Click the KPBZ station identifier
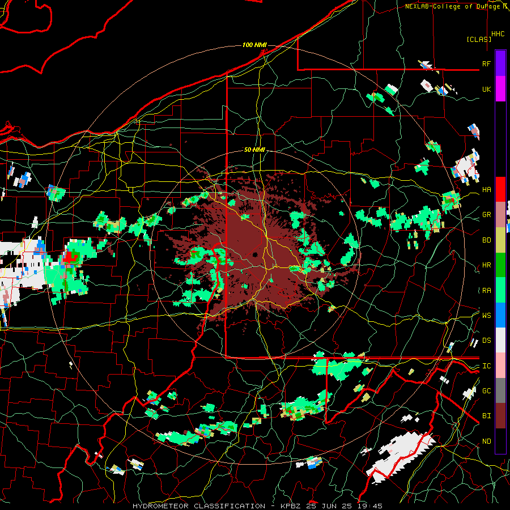This screenshot has width=510, height=510. click(x=291, y=506)
